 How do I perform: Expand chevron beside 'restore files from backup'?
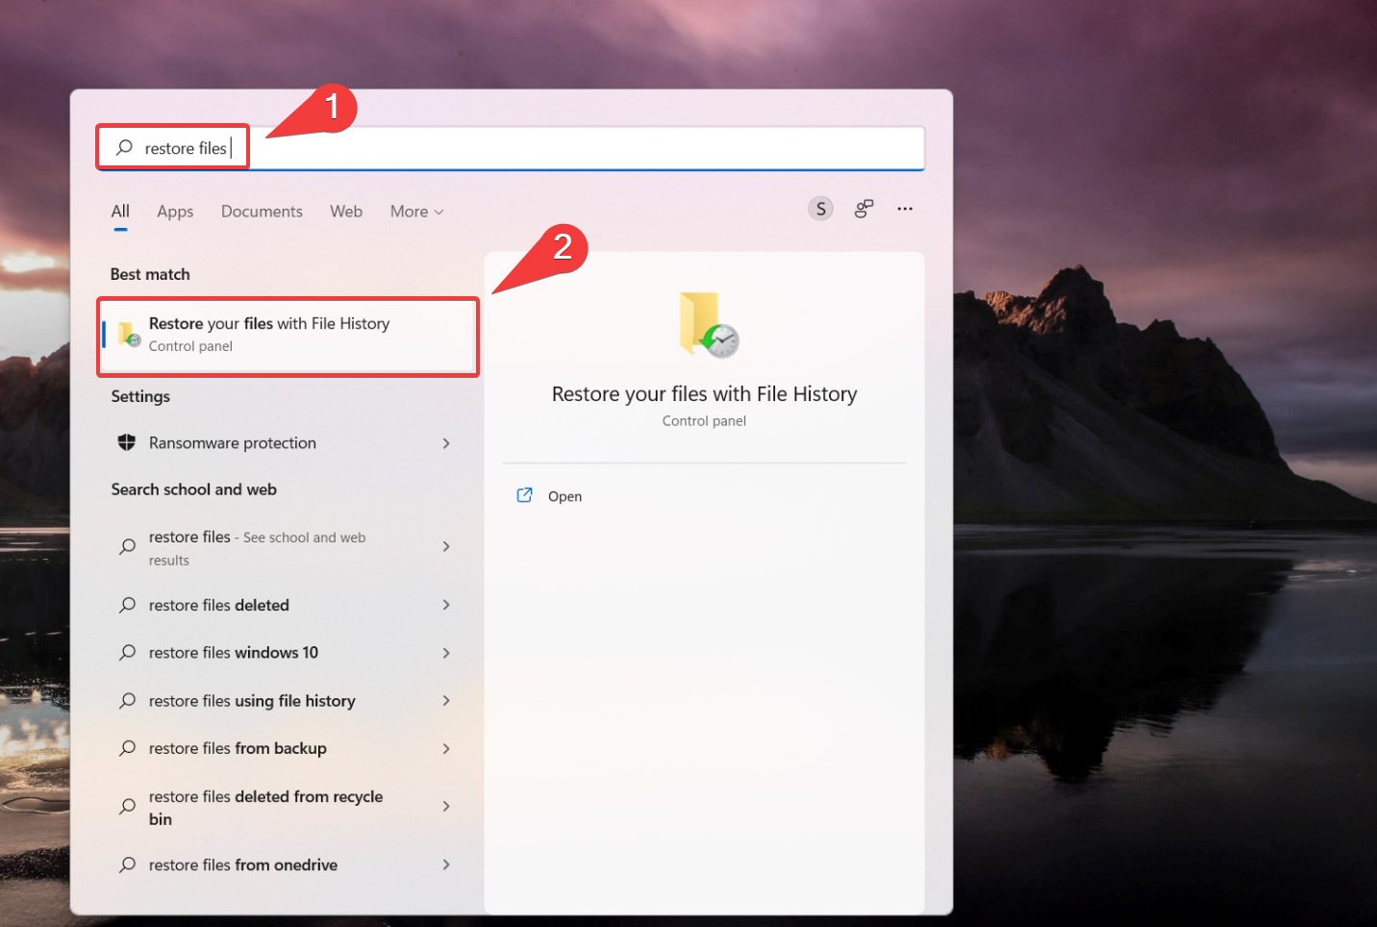pos(446,748)
